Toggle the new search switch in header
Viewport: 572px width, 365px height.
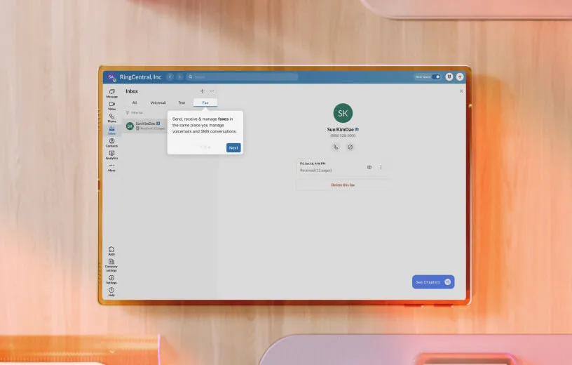436,77
